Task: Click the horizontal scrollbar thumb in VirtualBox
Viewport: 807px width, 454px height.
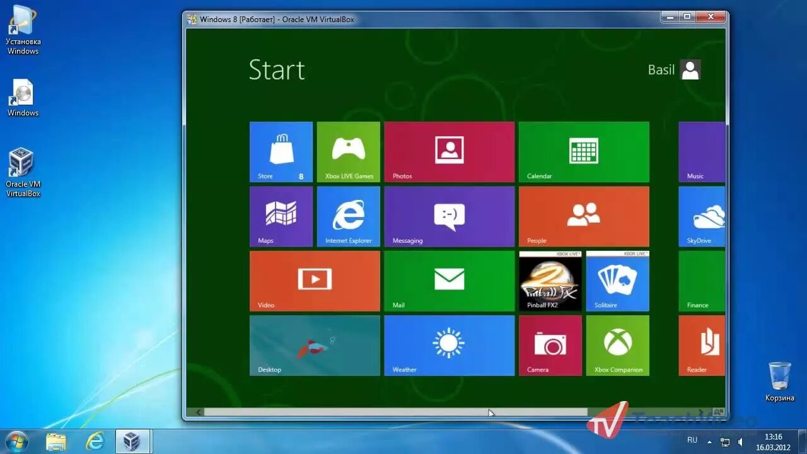Action: coord(395,412)
